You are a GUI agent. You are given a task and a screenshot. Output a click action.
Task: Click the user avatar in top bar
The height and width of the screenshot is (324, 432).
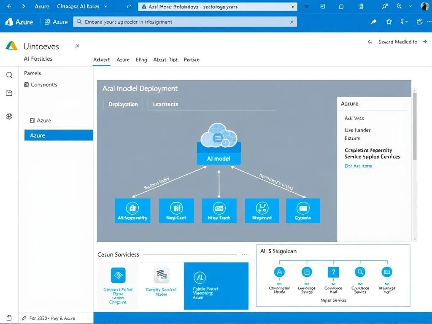coord(425,6)
